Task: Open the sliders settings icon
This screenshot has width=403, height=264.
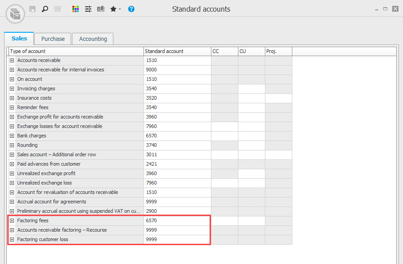Action: 88,9
